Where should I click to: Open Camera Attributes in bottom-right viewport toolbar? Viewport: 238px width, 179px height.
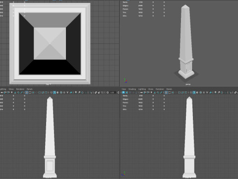[x=148, y=92]
